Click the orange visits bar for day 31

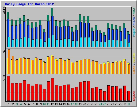pyautogui.click(x=129, y=69)
